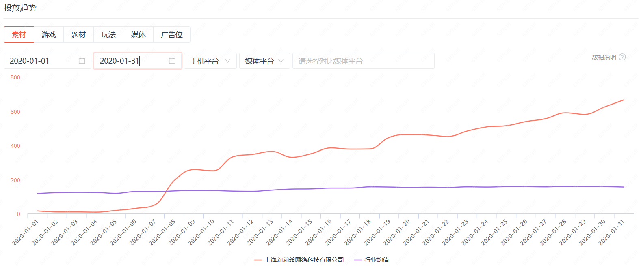Open the compare media platform selector

[x=363, y=61]
